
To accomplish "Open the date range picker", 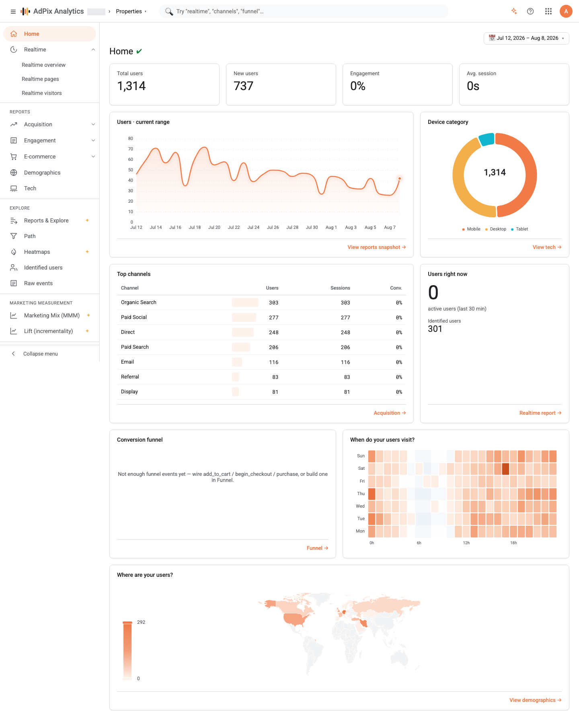I will [526, 38].
